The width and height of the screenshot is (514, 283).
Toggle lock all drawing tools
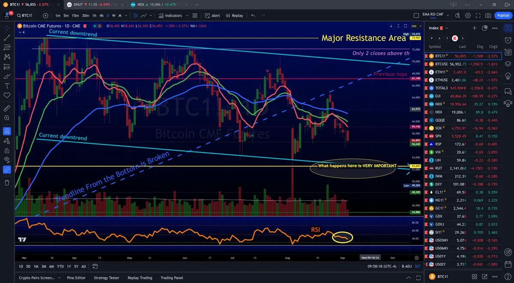click(x=7, y=150)
